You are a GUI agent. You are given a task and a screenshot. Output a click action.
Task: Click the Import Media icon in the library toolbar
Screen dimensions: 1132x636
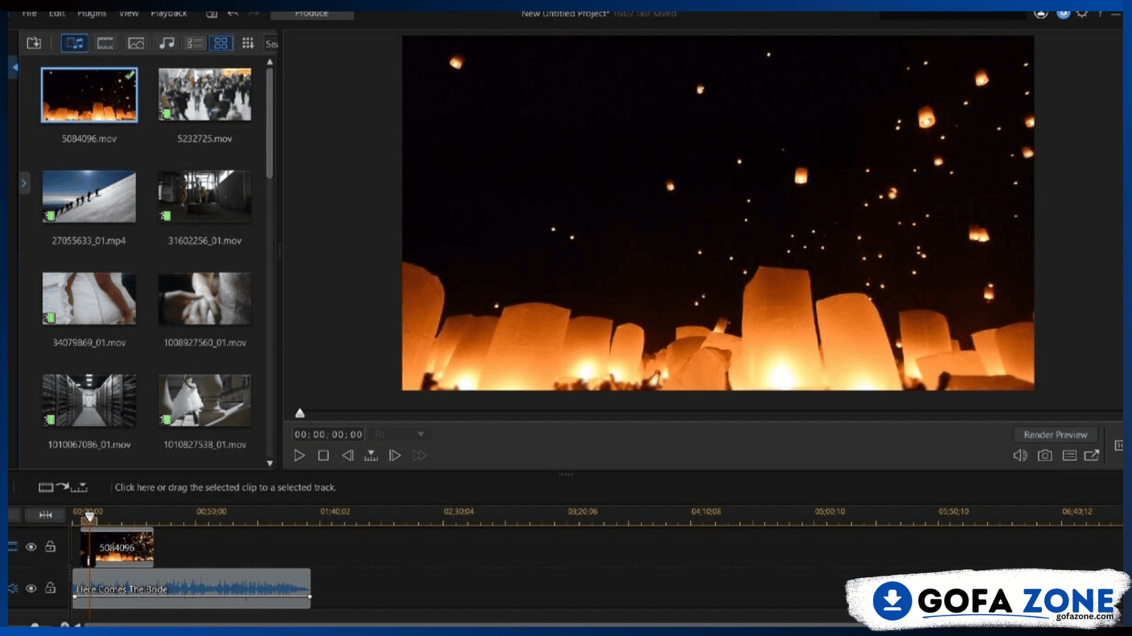click(x=34, y=43)
